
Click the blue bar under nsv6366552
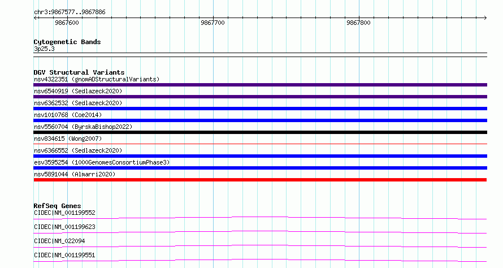[260, 156]
